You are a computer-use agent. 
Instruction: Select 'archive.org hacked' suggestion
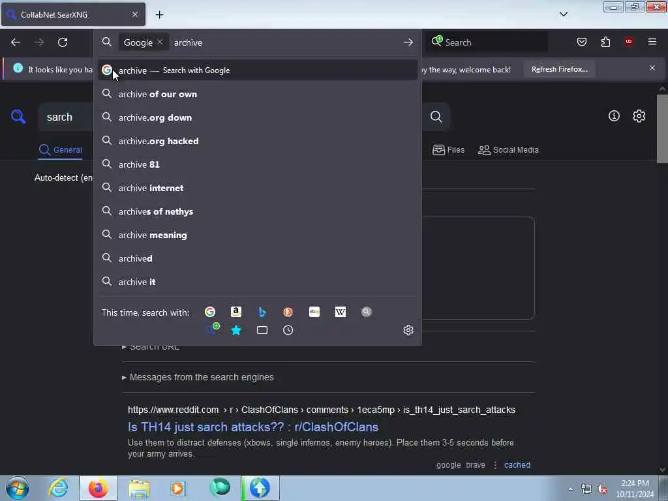coord(258,141)
